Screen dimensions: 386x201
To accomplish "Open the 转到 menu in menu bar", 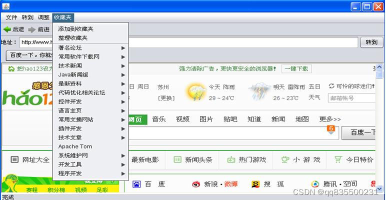I will [27, 17].
